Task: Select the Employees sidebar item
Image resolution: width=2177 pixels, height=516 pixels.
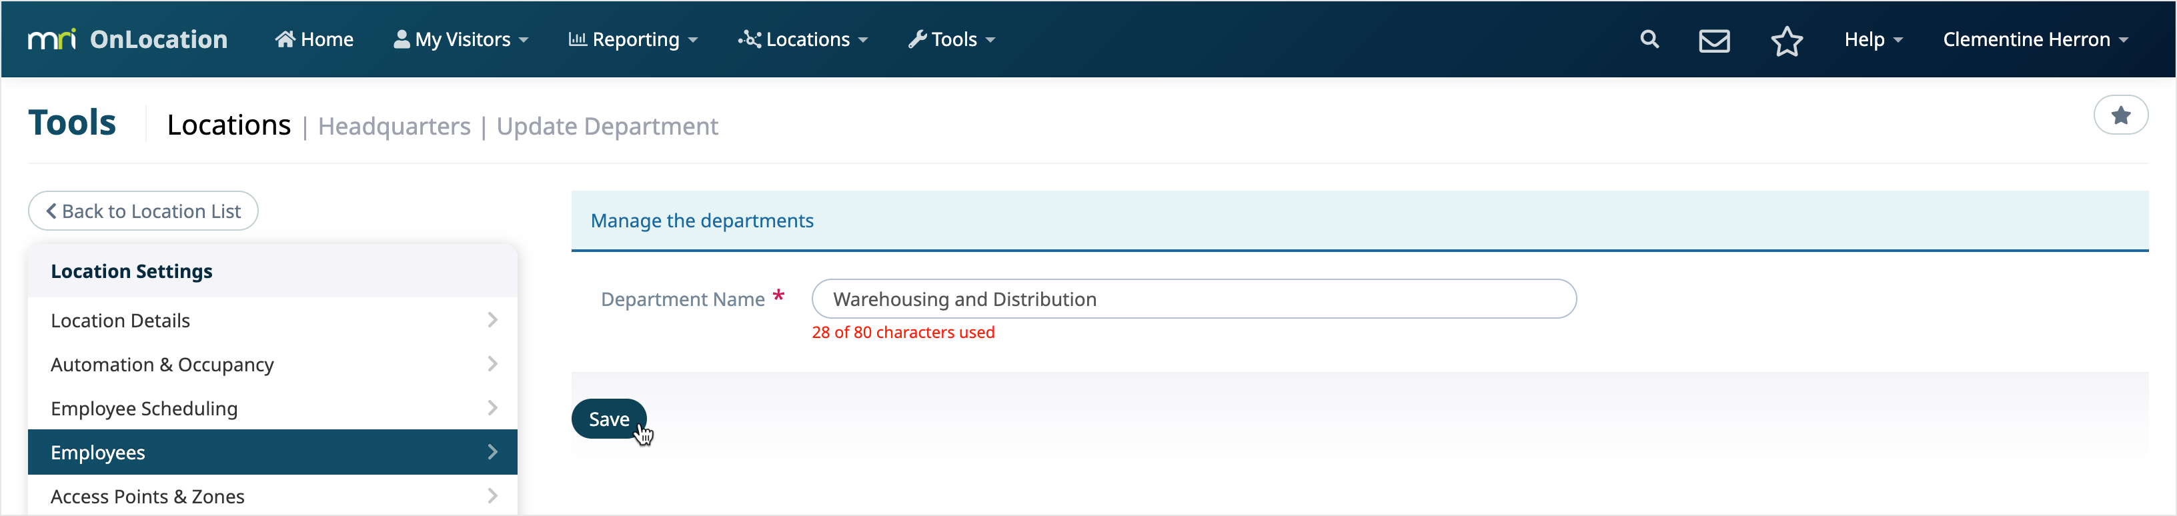Action: tap(272, 452)
